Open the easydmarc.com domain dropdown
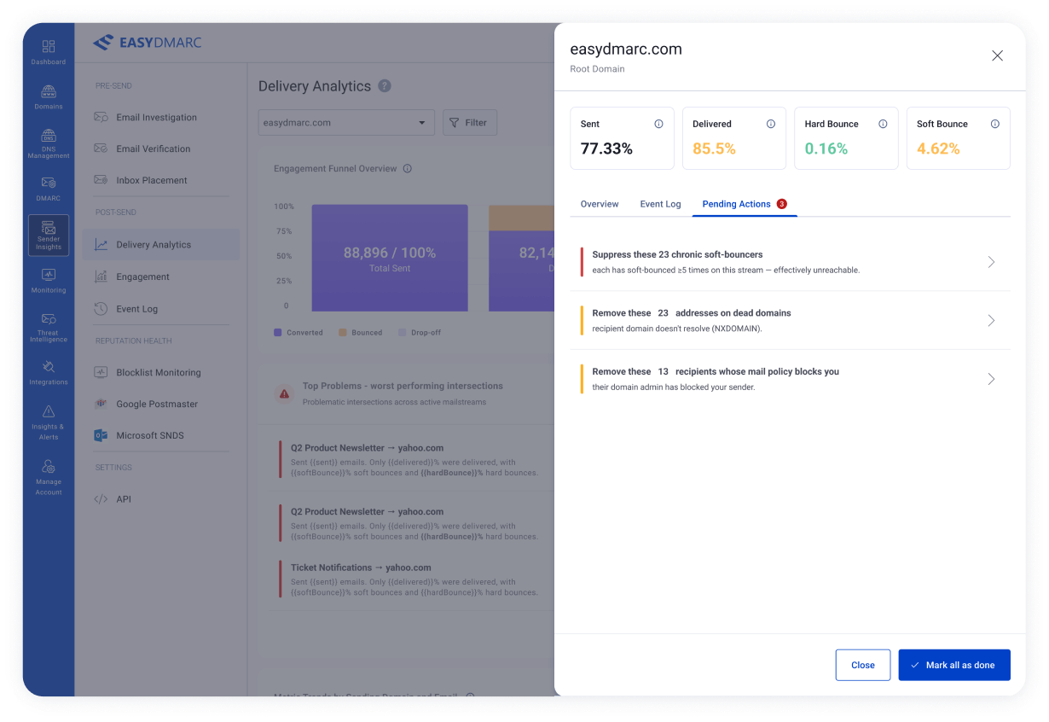1049x722 pixels. coord(346,123)
